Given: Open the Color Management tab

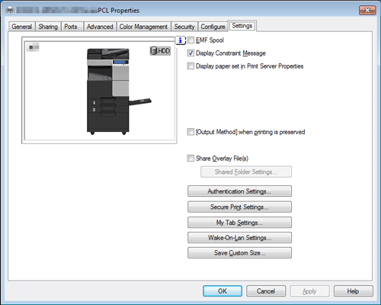Looking at the screenshot, I should 143,27.
